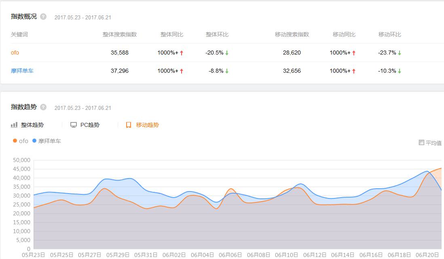
Task: Click green down arrow in ofo 整体环比
Action: (227, 53)
